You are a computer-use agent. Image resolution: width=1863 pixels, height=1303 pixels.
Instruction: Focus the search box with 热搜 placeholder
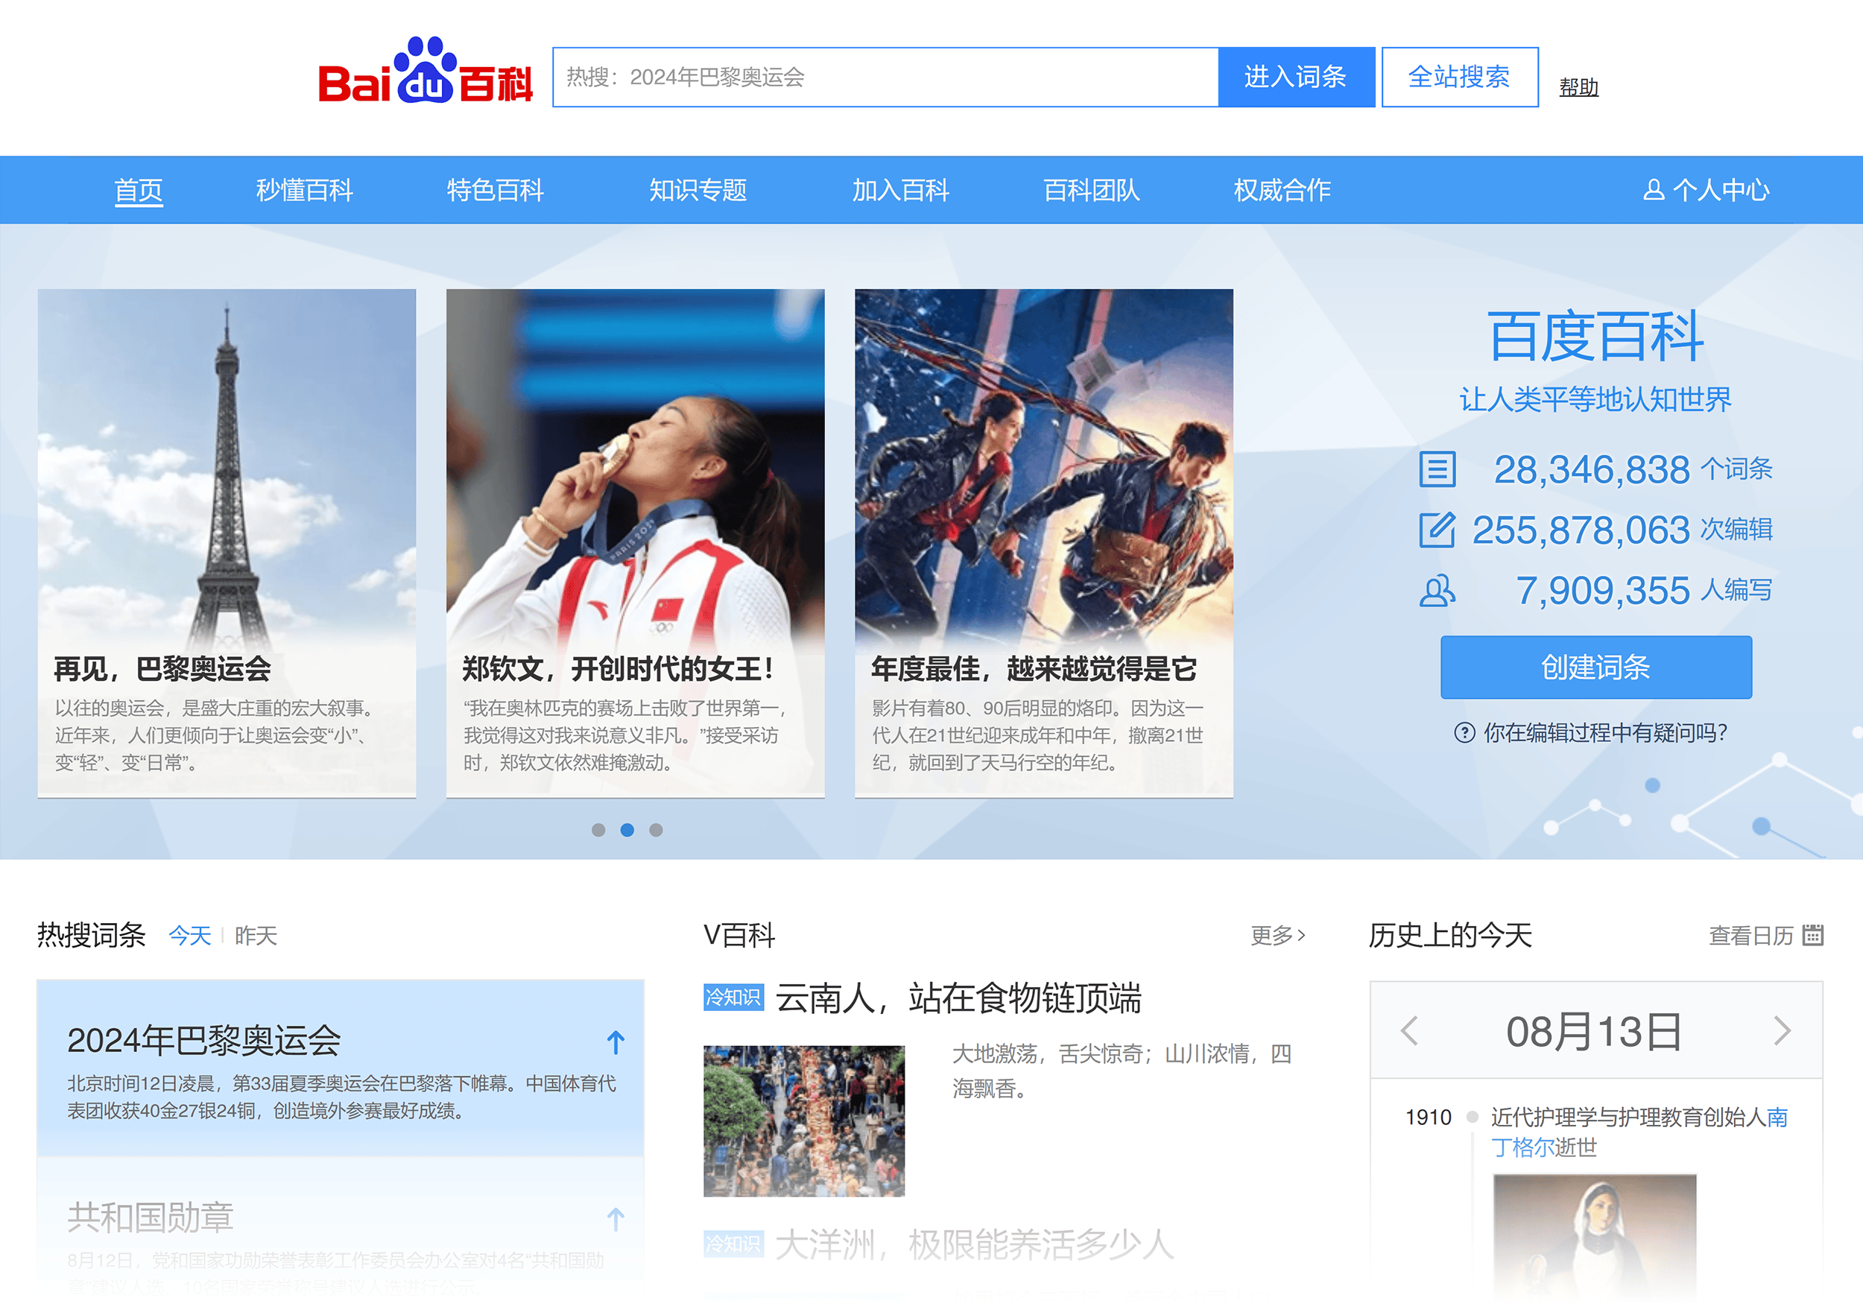(885, 77)
